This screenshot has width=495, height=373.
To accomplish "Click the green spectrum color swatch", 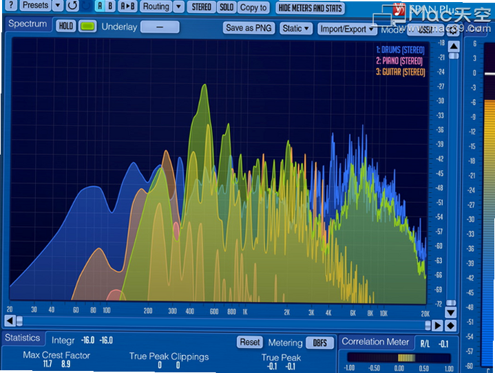I will (87, 27).
